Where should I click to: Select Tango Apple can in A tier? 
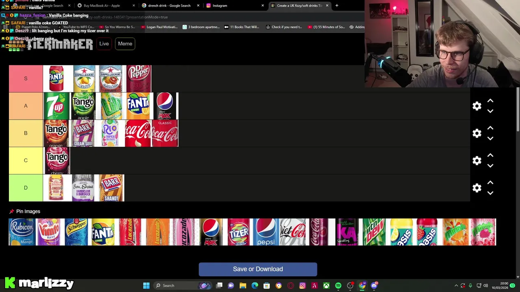click(x=83, y=106)
